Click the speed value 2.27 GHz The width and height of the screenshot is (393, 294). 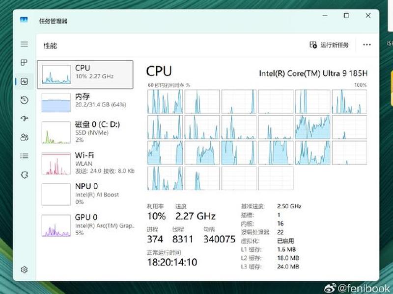click(x=196, y=216)
